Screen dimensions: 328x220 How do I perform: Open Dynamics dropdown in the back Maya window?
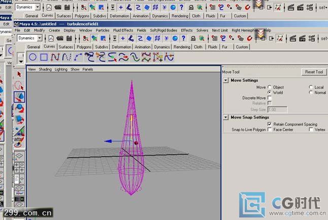coord(38,7)
